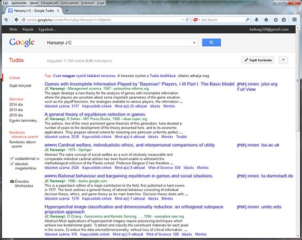Open the Képek link
302x240 pixels.
point(28,29)
